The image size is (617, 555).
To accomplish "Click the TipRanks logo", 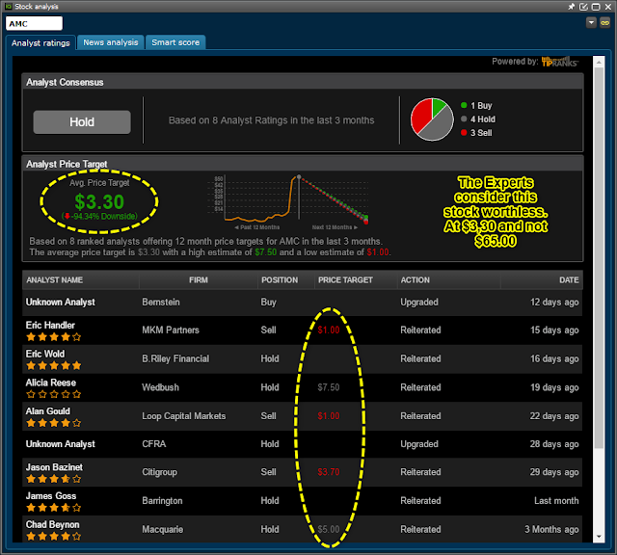I will tap(559, 62).
